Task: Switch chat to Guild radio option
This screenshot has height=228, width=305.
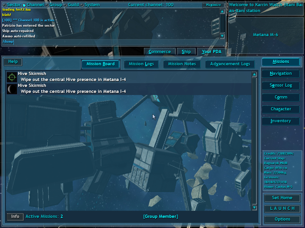Action: pos(66,5)
